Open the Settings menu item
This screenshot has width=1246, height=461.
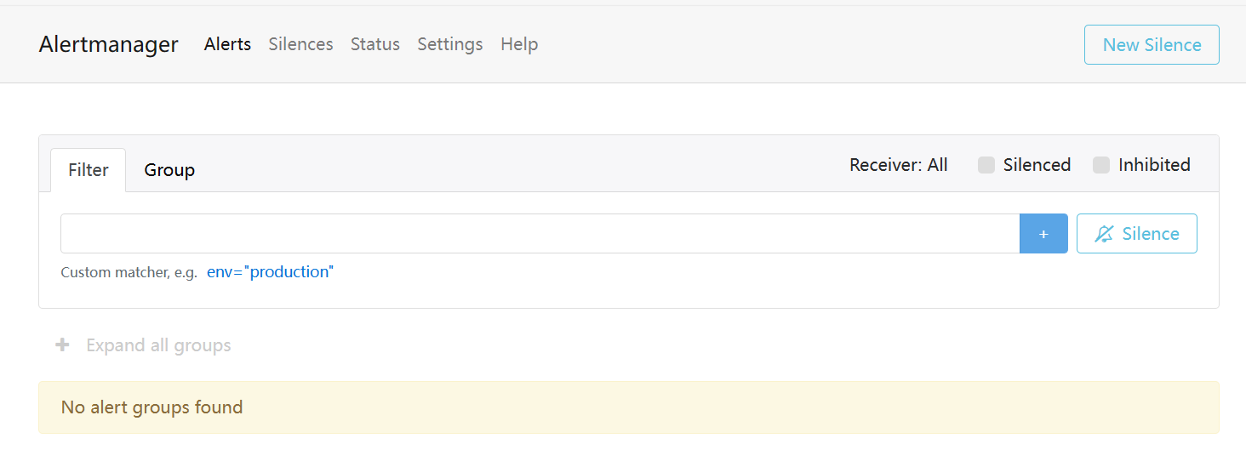(449, 44)
